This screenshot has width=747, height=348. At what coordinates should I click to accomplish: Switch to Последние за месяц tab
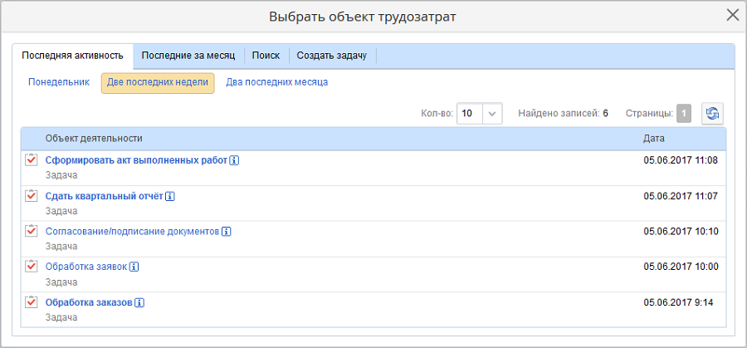[188, 56]
